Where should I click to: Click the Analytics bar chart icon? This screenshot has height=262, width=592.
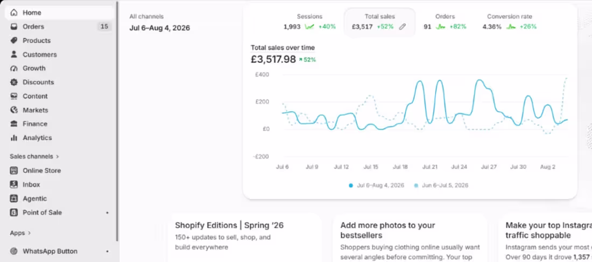[14, 138]
